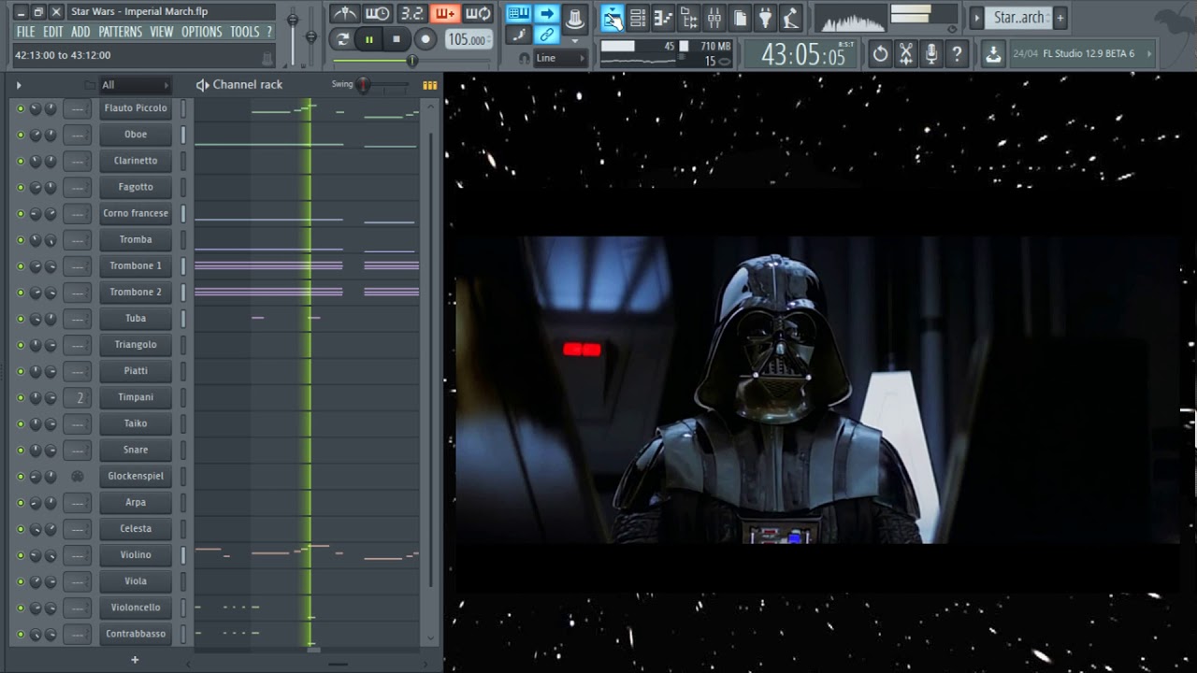Click the 105.000 tempo field
Viewport: 1197px width, 673px height.
pos(469,39)
